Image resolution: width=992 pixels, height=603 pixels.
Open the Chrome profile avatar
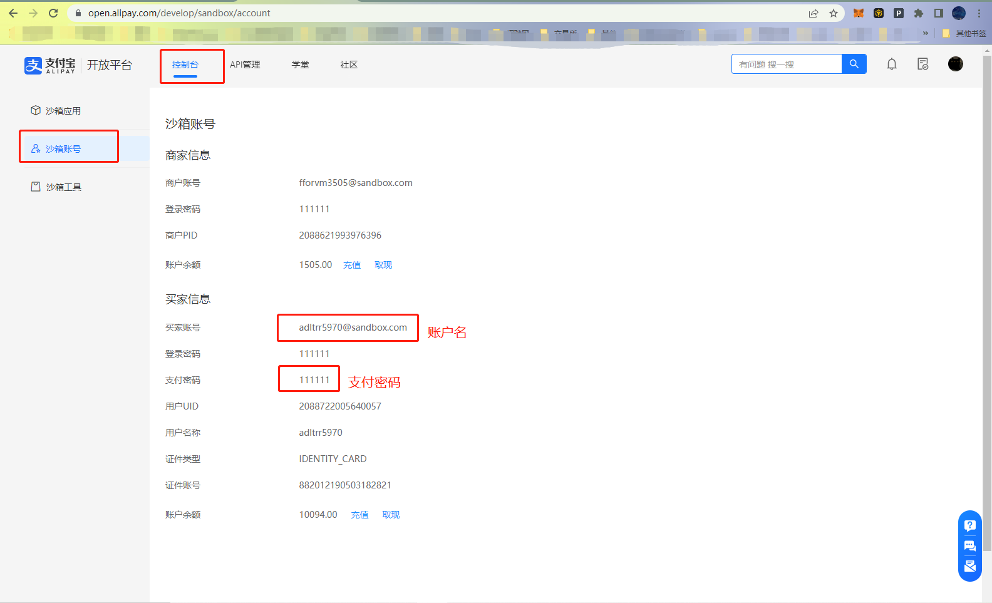(959, 13)
